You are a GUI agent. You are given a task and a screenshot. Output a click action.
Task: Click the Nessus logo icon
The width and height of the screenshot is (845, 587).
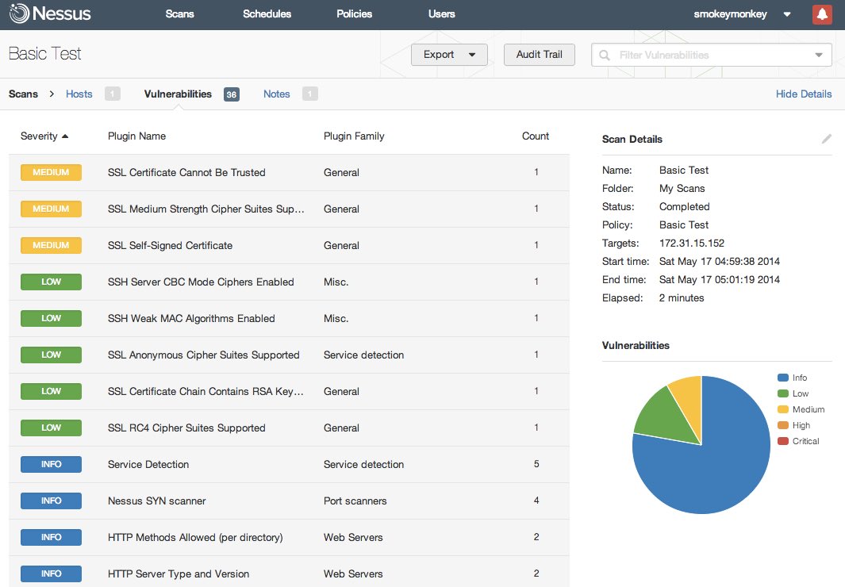pyautogui.click(x=19, y=13)
